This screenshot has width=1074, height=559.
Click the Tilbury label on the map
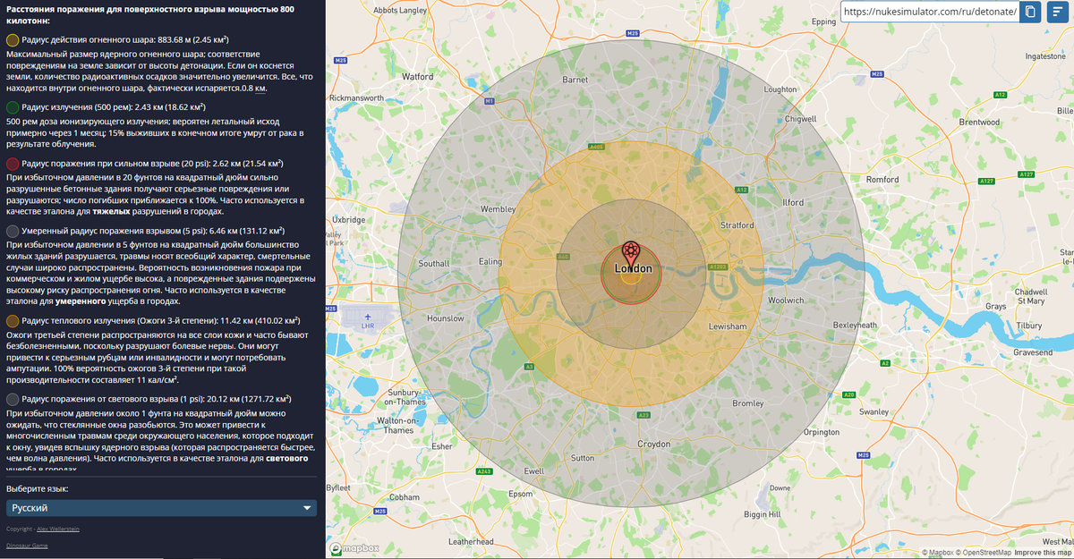[x=1029, y=326]
